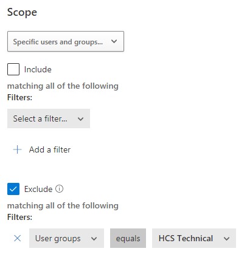247x257 pixels.
Task: Click the plus icon for adding filter
Action: (x=18, y=149)
